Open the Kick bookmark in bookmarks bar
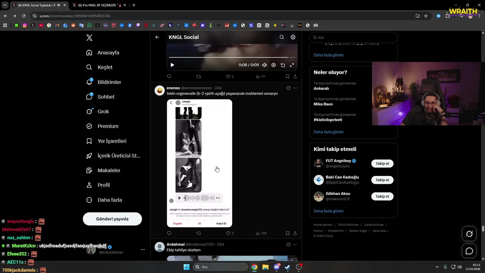Screen dimensions: 485x273 coord(17,25)
